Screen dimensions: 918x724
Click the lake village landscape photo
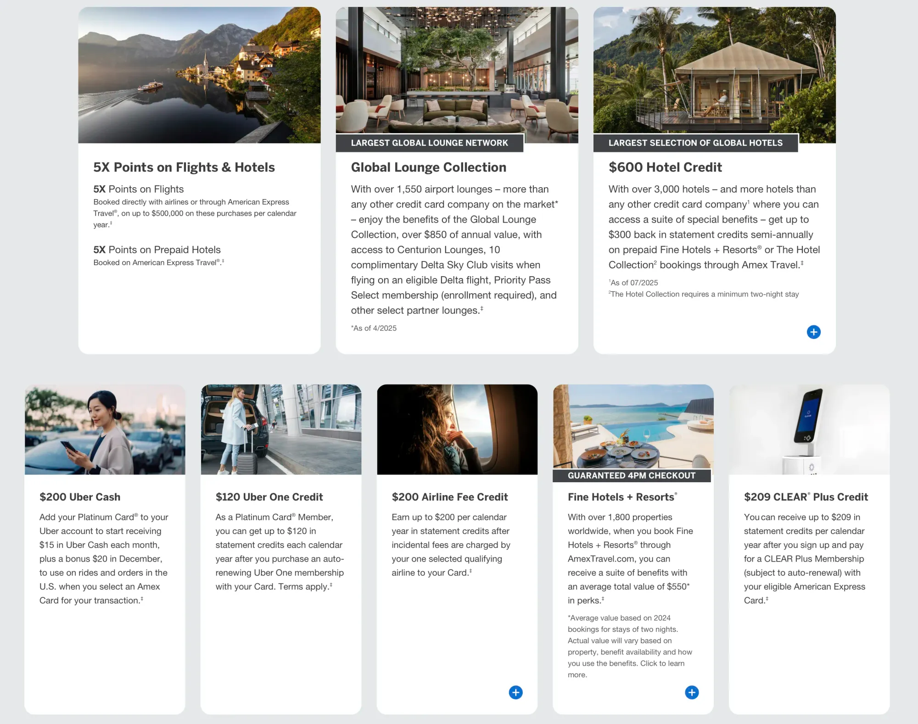tap(199, 75)
